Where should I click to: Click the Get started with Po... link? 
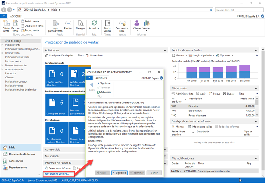57,174
